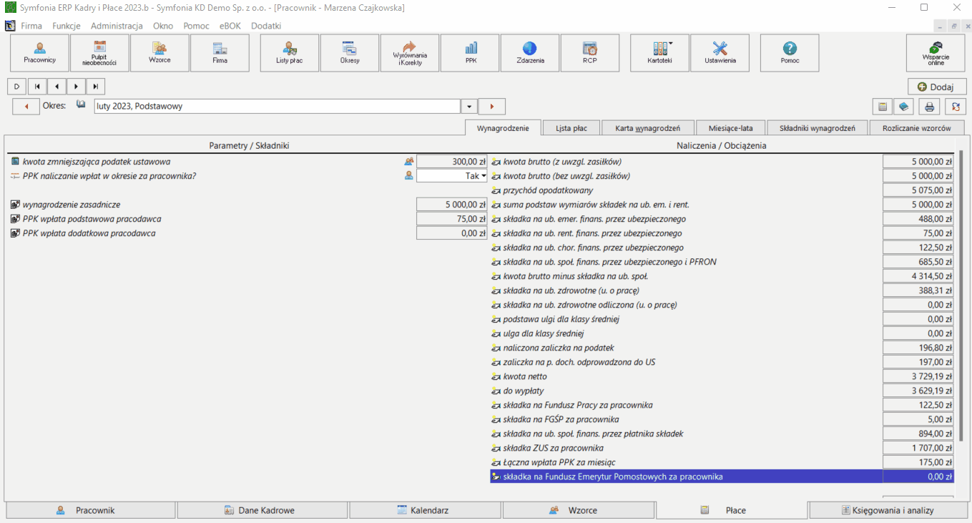Click the RCP toolbar button
The width and height of the screenshot is (972, 523).
590,53
